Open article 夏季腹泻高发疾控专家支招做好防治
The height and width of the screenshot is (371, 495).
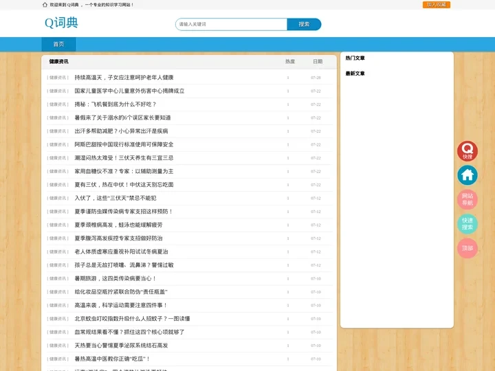tap(118, 238)
